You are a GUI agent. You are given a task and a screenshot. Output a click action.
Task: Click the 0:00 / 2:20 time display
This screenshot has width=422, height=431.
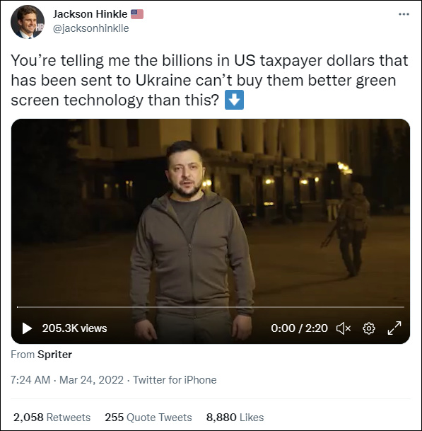299,328
